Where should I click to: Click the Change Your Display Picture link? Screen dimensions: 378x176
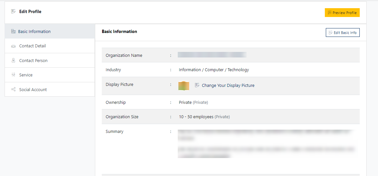tap(228, 86)
